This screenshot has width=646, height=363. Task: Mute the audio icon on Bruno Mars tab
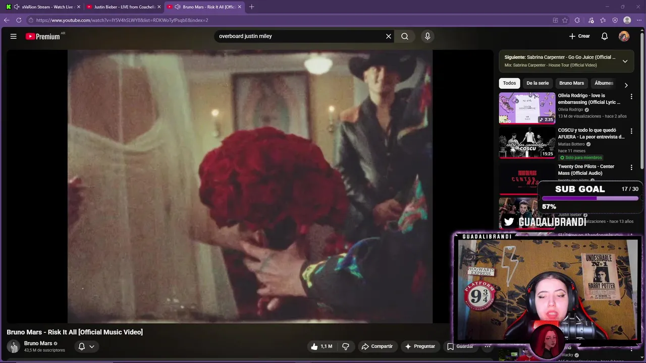point(178,7)
